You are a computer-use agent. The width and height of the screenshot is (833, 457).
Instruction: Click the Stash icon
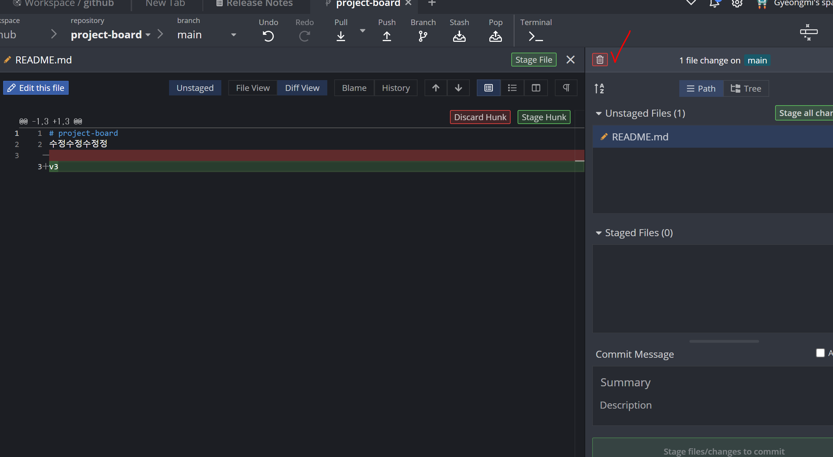[459, 36]
